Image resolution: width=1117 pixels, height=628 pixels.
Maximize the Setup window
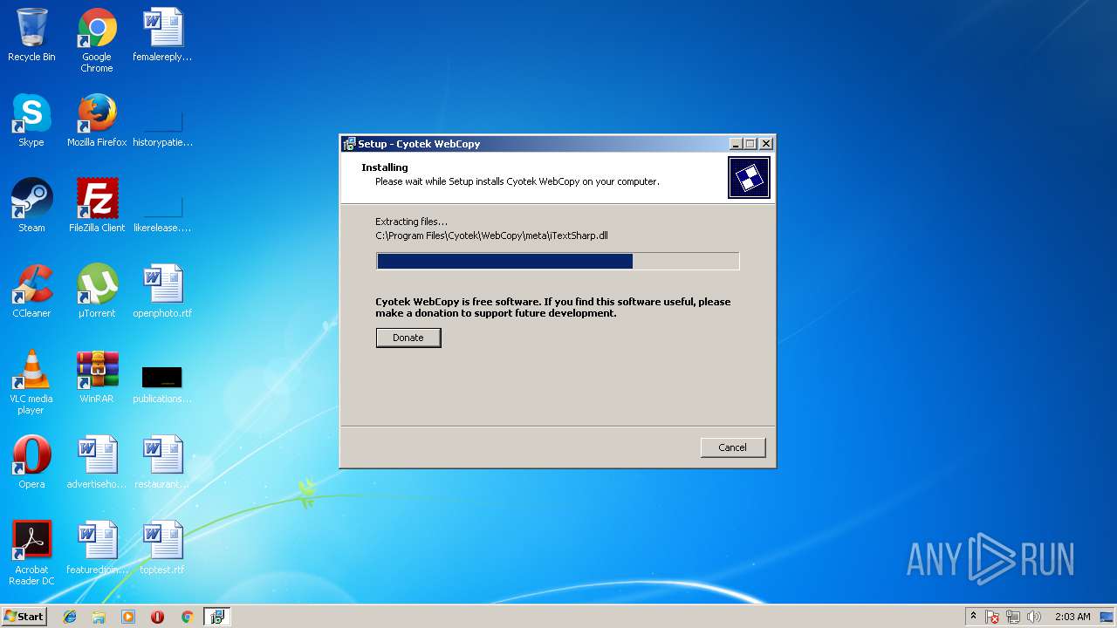click(750, 144)
